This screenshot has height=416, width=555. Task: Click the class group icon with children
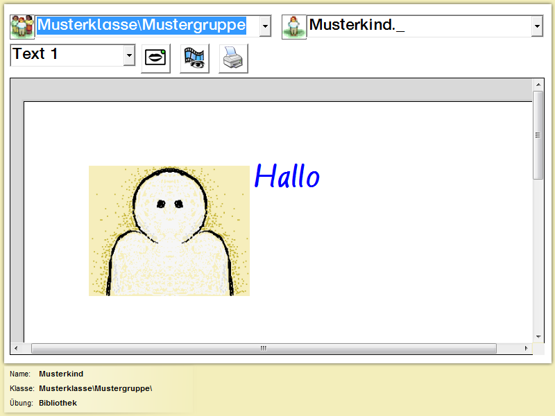point(22,26)
